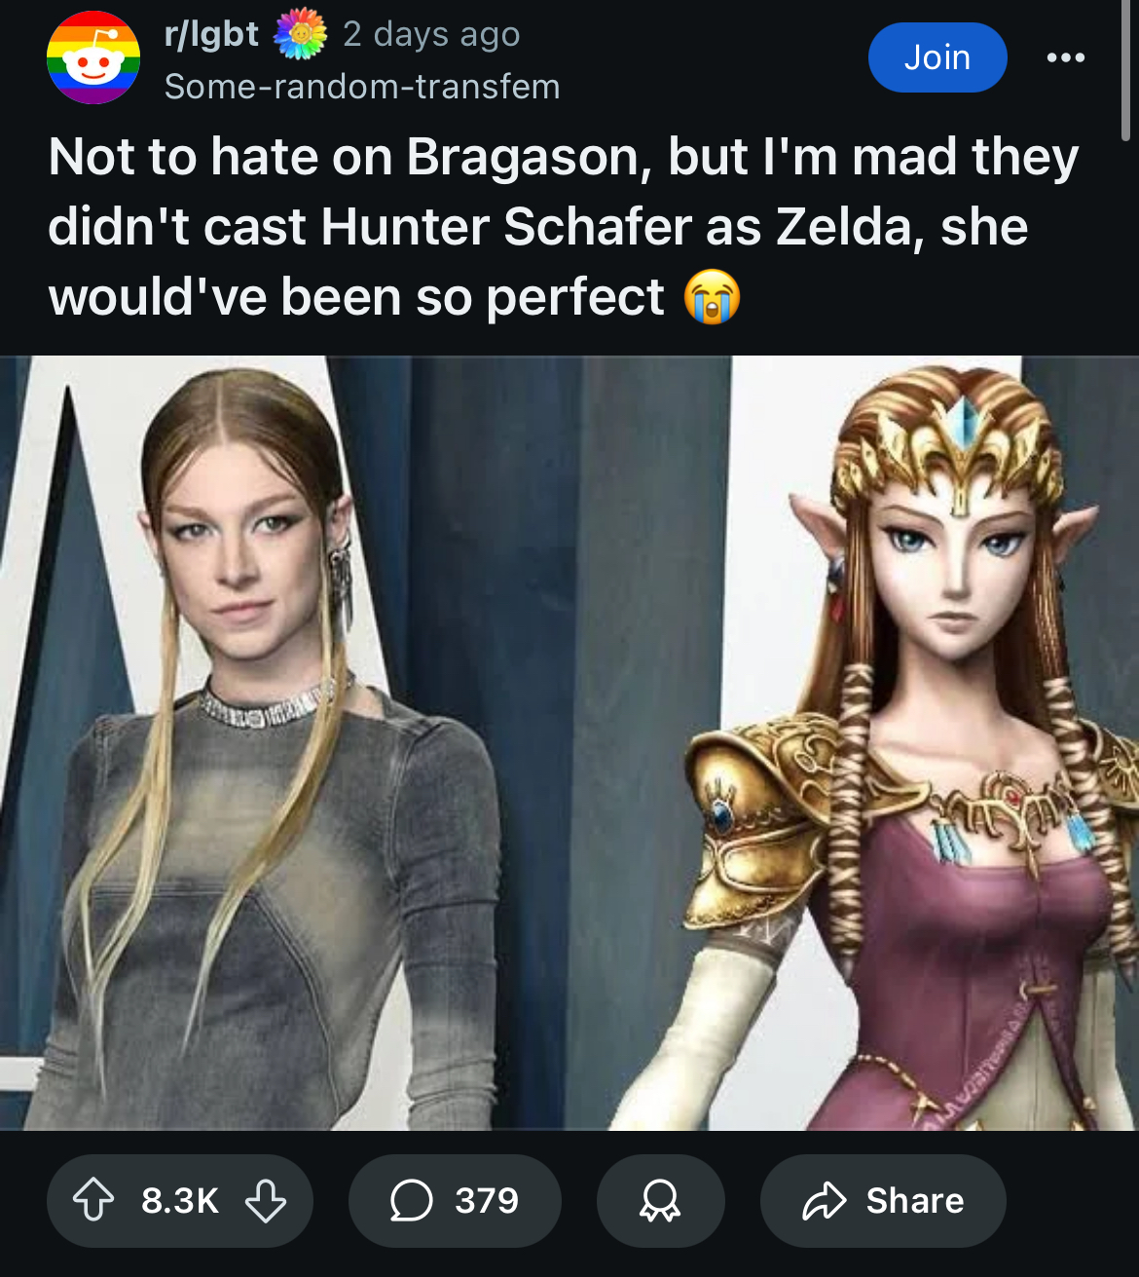Open the r/lgbt subreddit link
This screenshot has width=1139, height=1277.
point(211,34)
